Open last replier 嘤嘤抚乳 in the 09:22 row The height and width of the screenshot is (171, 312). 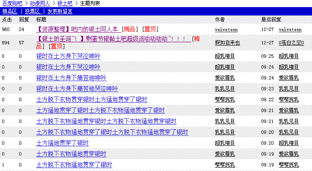pyautogui.click(x=289, y=100)
